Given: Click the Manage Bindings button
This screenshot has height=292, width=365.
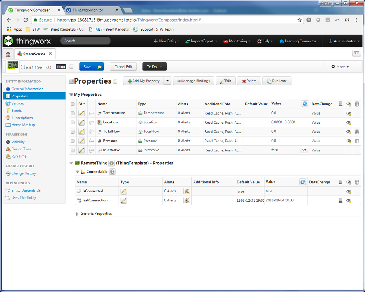Looking at the screenshot, I should click(193, 81).
